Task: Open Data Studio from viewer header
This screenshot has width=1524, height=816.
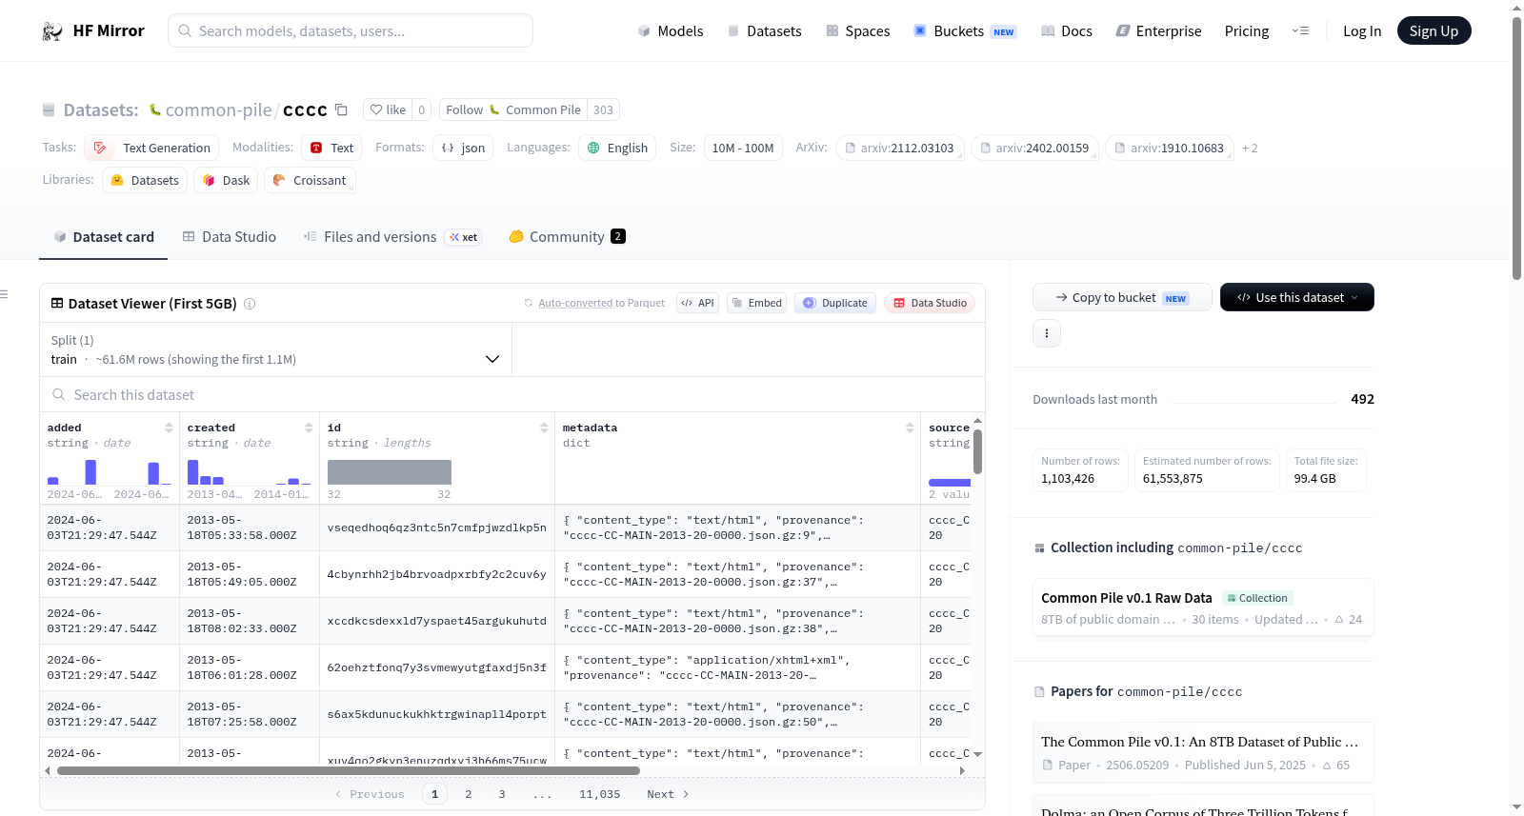Action: tap(930, 303)
